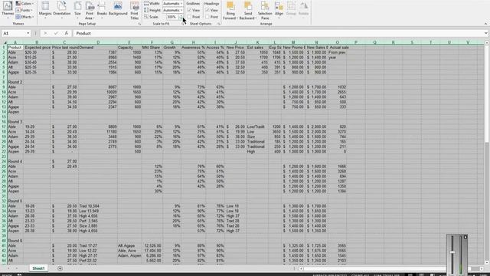Click the horizontal scrollbar right arrow

[x=482, y=268]
